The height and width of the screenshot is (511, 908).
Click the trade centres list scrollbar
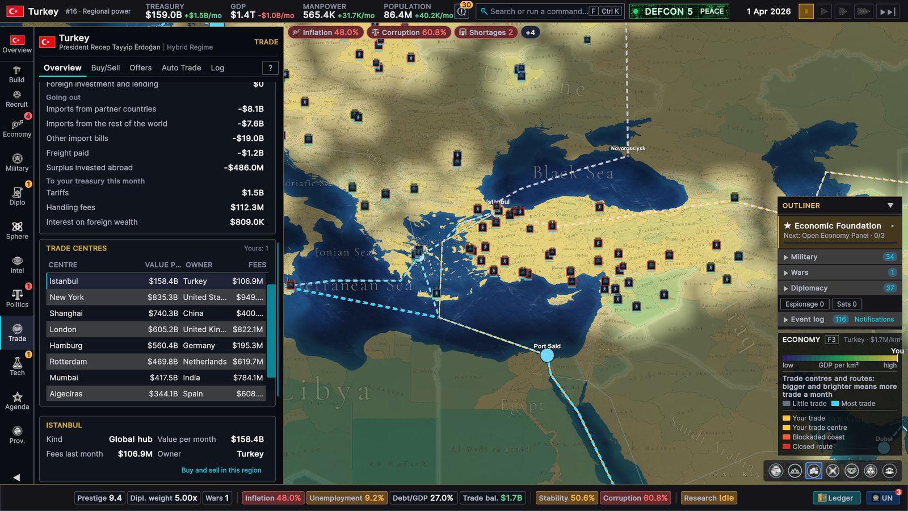click(x=271, y=331)
